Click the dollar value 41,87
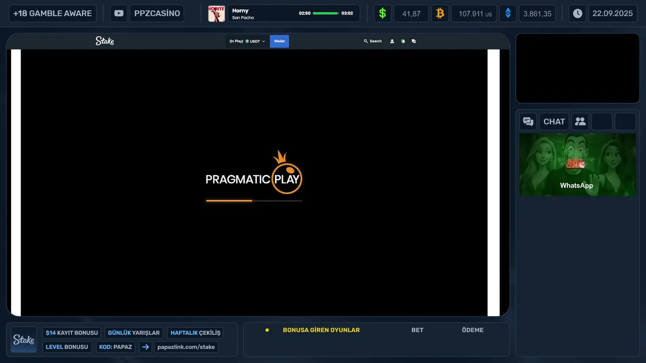 [x=411, y=14]
